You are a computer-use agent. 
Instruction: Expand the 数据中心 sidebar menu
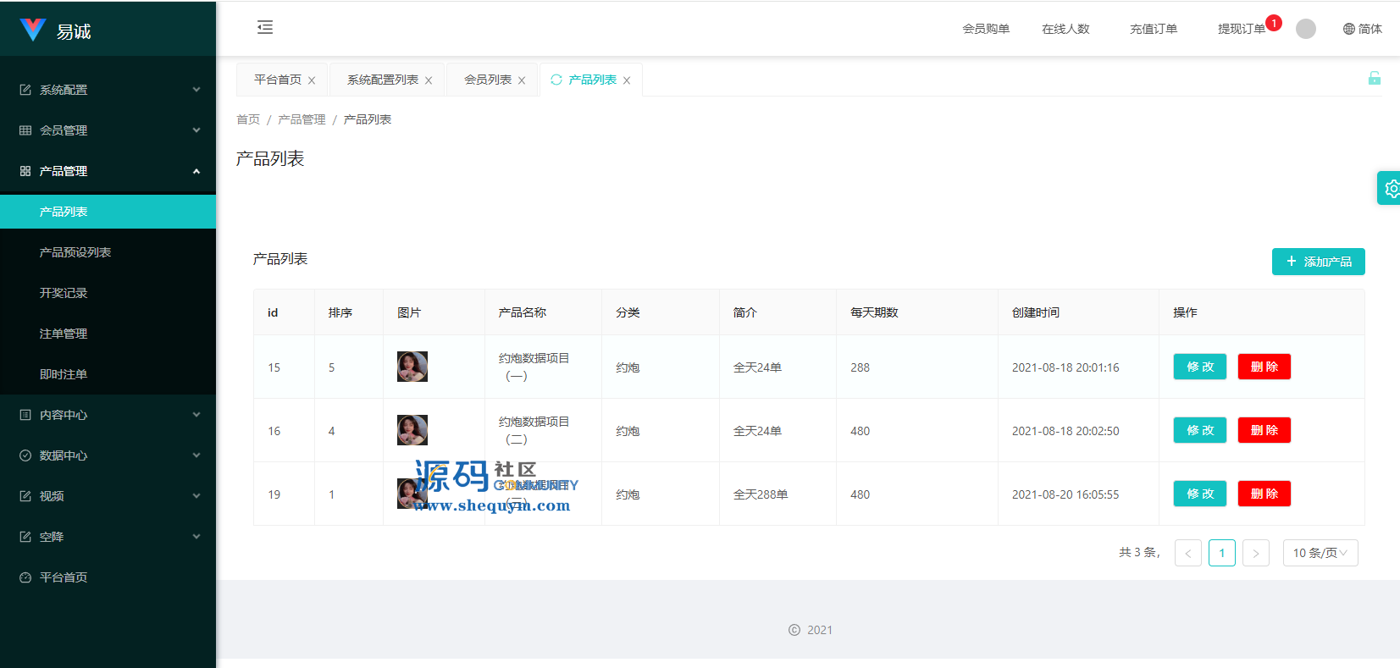pos(108,455)
